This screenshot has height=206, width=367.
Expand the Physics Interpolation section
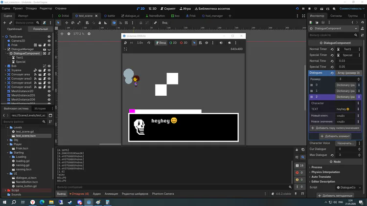pos(325,172)
